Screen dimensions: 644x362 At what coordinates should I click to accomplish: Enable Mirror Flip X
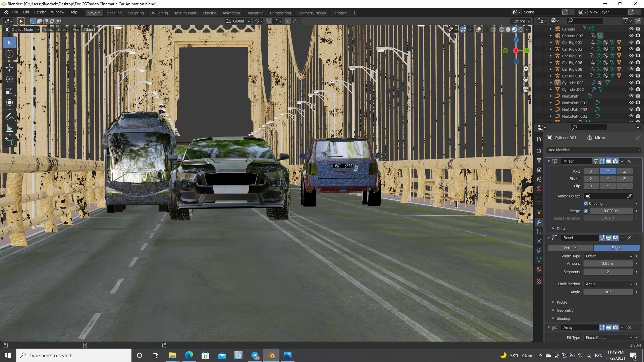tap(591, 186)
